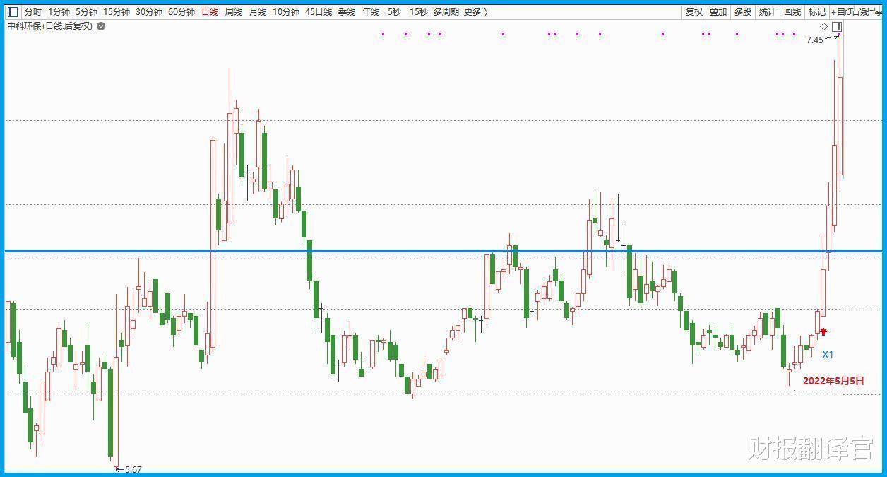Viewport: 887px width, 477px height.
Task: Click the 7.45 high price label
Action: 815,40
